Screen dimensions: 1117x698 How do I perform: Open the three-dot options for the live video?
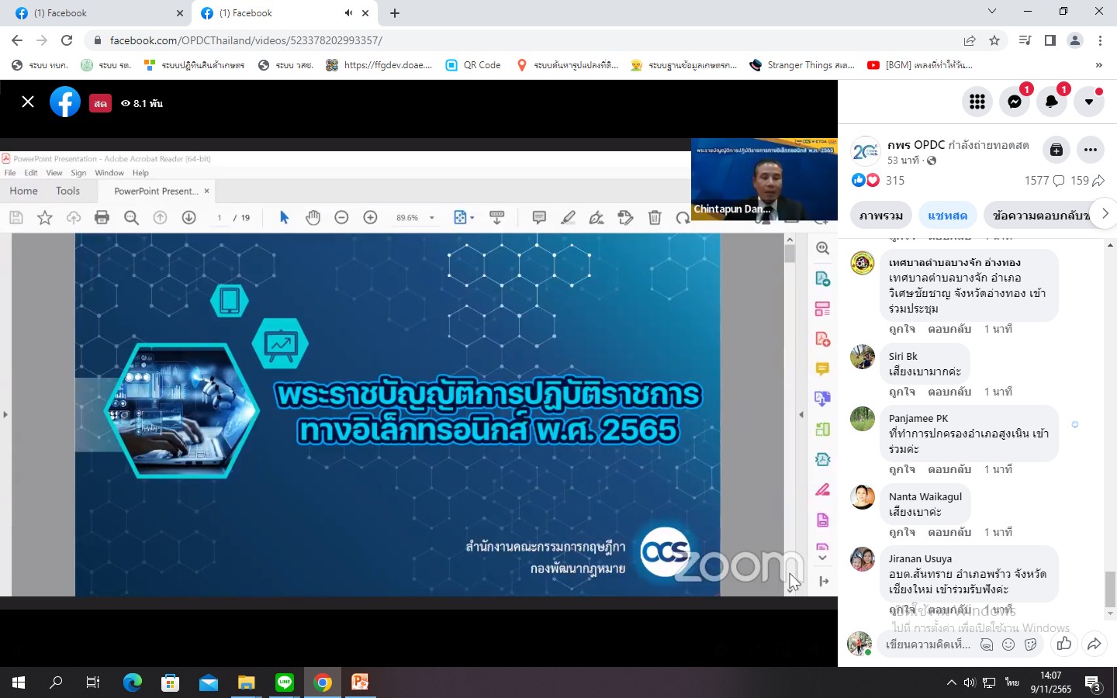(x=1090, y=150)
